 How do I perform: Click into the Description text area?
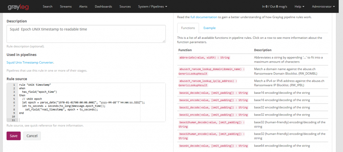[x=86, y=34]
